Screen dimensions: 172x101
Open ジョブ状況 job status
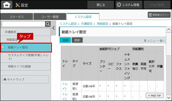click(157, 5)
